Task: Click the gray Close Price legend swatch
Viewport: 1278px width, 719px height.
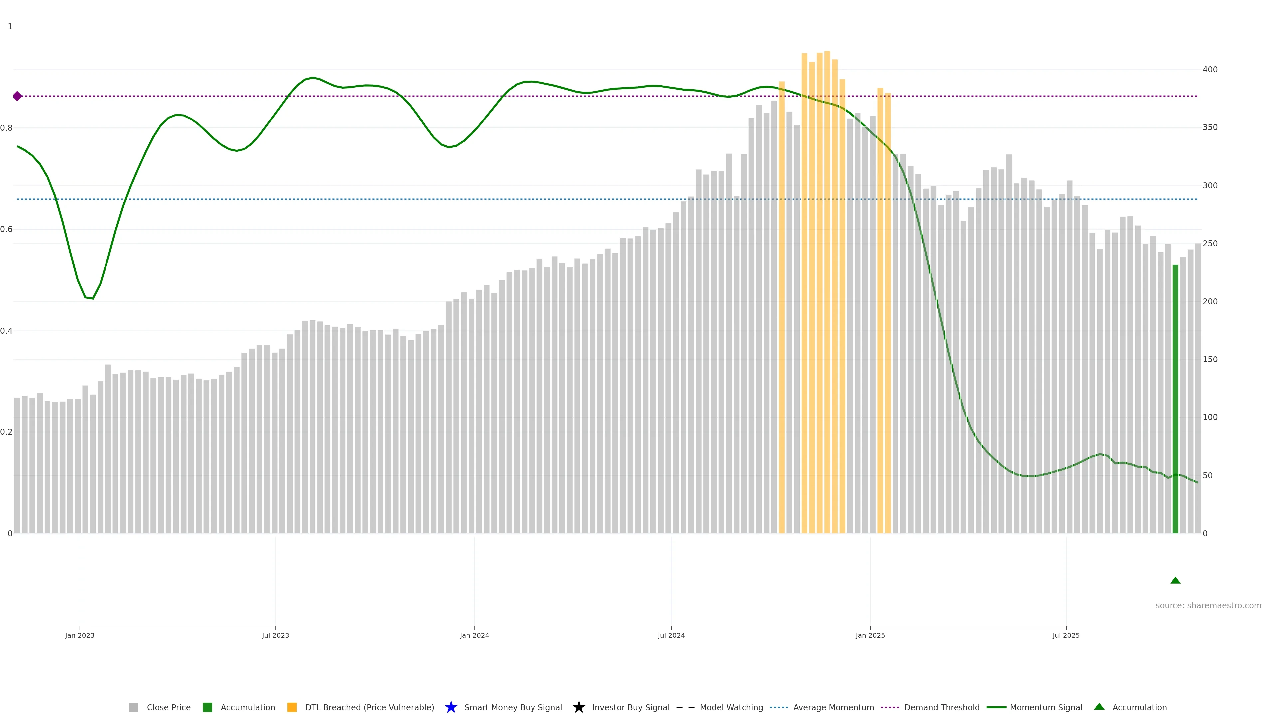Action: click(133, 707)
